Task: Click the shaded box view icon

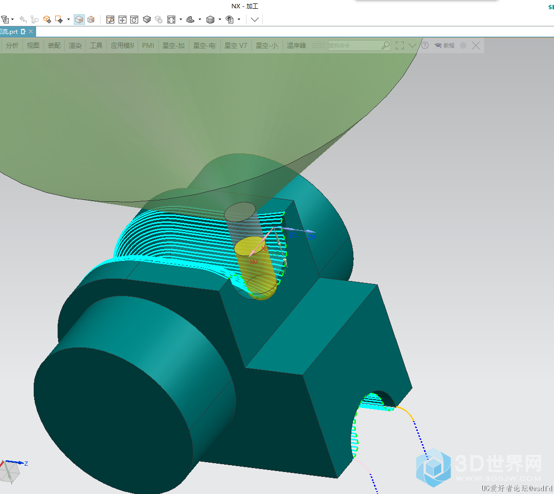Action: 146,20
